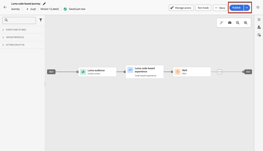This screenshot has height=151, width=263.
Task: Open journey properties settings icon
Action: [259, 19]
